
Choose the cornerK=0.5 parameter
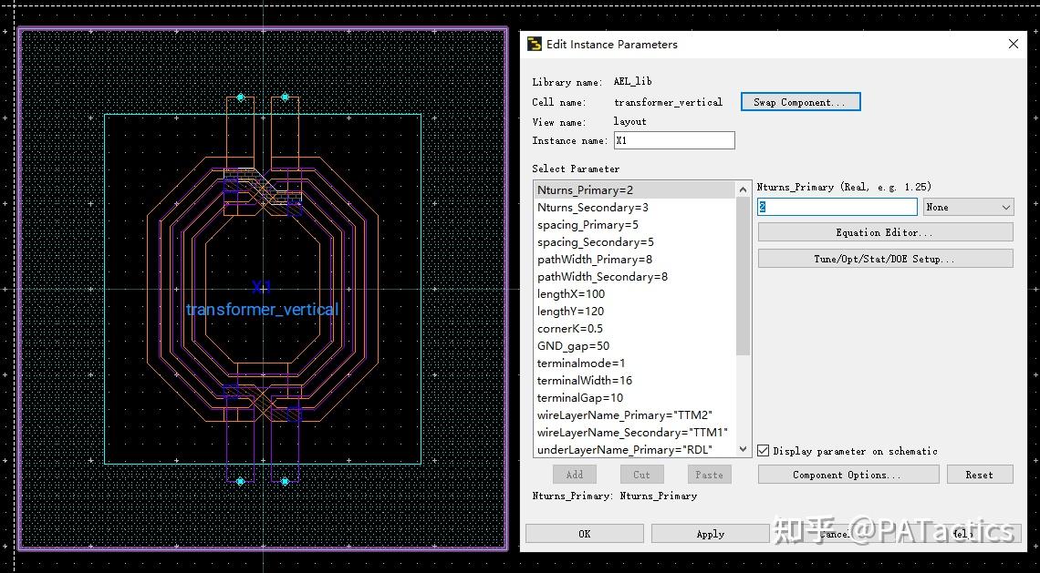point(570,329)
